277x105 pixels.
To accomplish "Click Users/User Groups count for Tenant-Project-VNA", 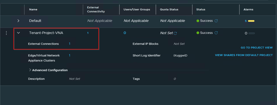I will point(125,33).
